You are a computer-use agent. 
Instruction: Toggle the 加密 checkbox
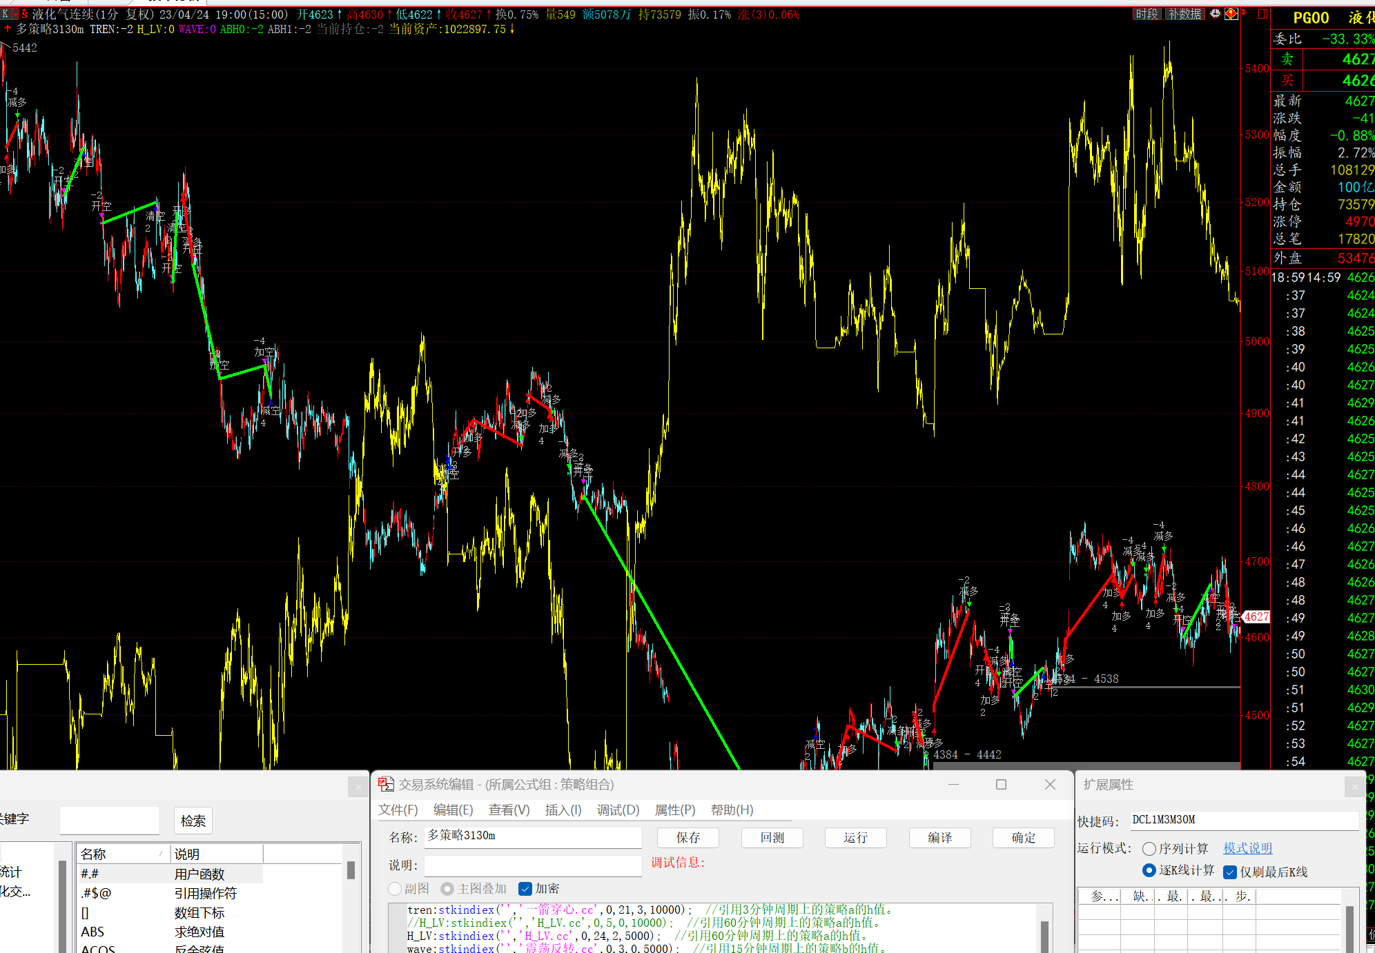(x=525, y=888)
